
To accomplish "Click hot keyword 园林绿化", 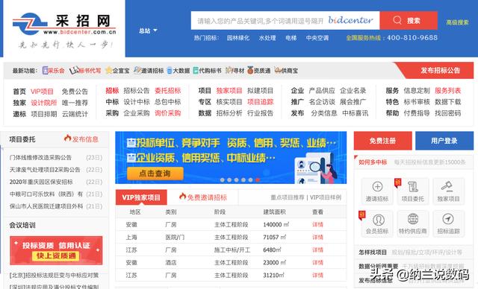I will pyautogui.click(x=238, y=38).
